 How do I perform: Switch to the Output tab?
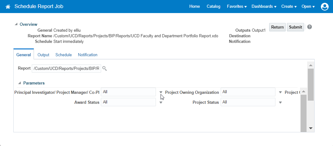[43, 55]
